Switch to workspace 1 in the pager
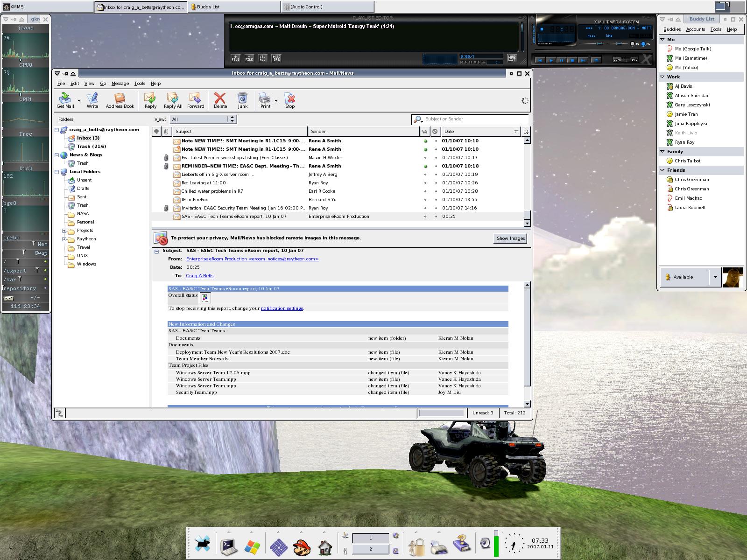This screenshot has width=747, height=560. 370,538
